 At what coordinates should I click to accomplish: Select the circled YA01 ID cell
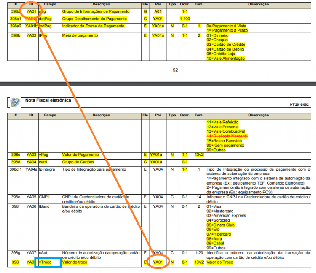[x=31, y=11]
